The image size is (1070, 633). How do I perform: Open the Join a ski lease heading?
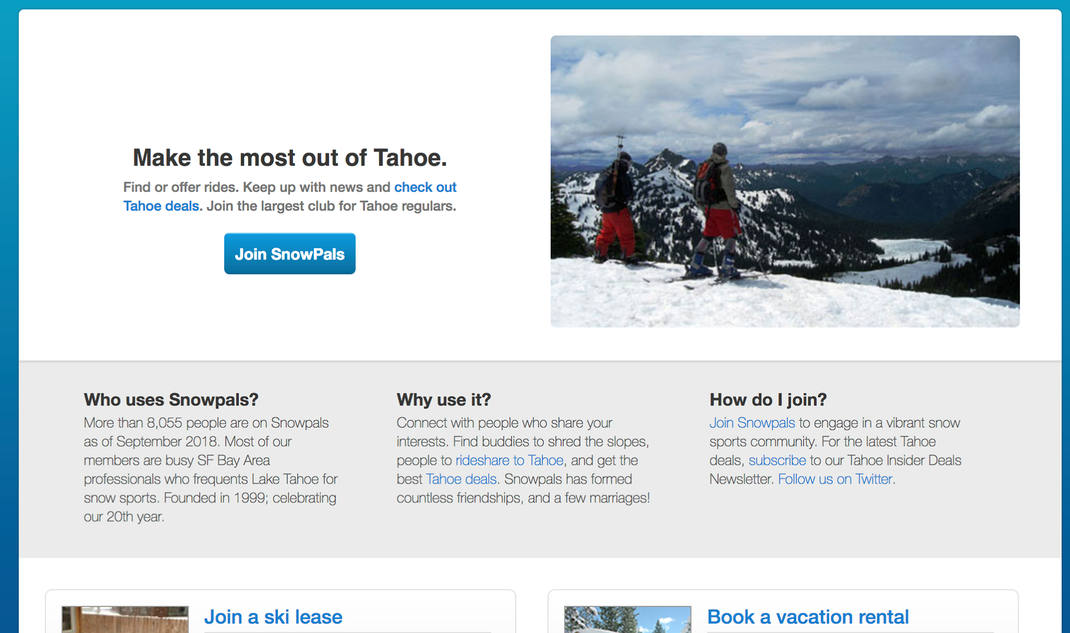[273, 617]
